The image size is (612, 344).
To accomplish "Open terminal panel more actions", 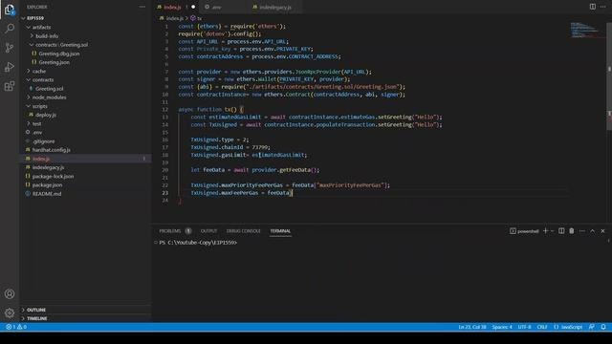I will point(582,231).
